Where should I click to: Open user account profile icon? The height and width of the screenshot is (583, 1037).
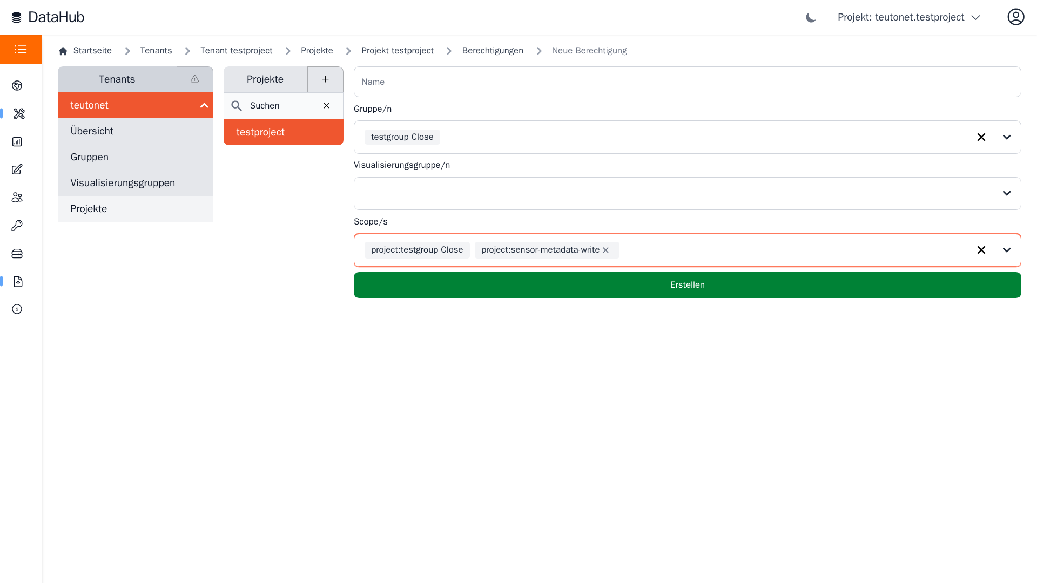pyautogui.click(x=1015, y=17)
